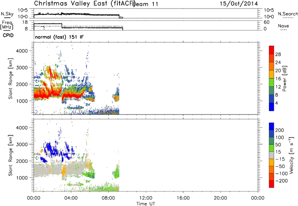Select the 1000 km tick on power panel
This screenshot has width=298, height=206.
pos(22,101)
